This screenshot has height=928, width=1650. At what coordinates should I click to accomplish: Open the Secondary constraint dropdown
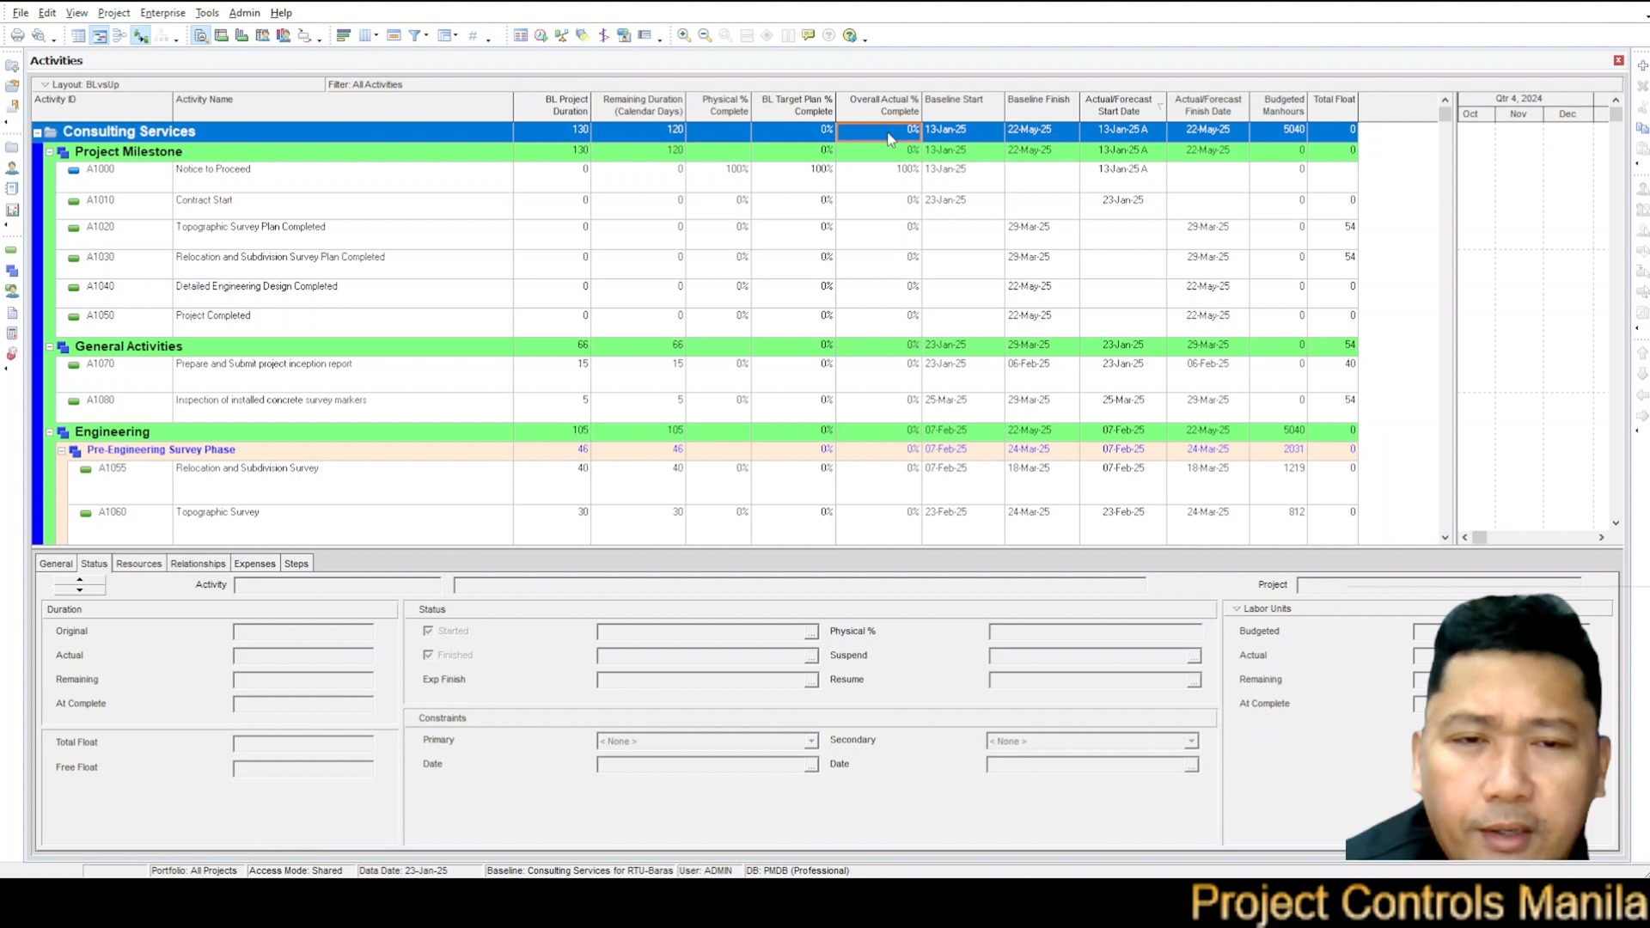coord(1191,741)
